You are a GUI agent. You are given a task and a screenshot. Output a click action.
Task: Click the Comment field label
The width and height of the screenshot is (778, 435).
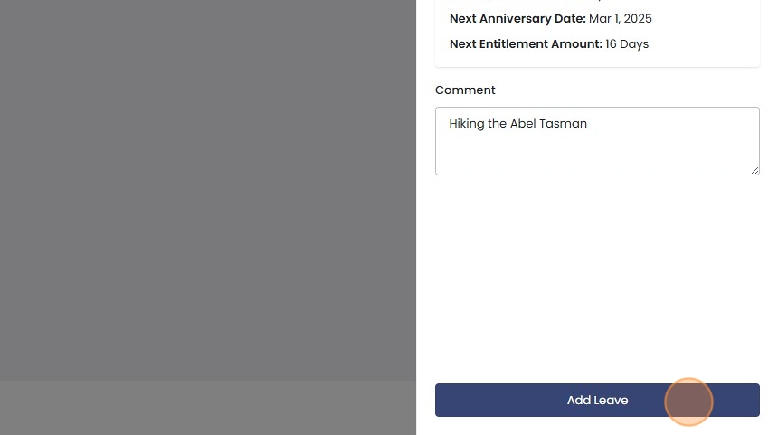[x=465, y=90]
